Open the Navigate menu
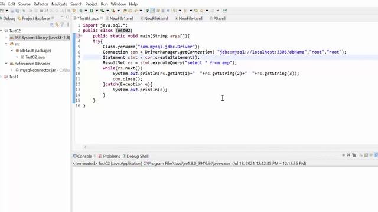Viewport: 378px width, 212px height. click(59, 4)
